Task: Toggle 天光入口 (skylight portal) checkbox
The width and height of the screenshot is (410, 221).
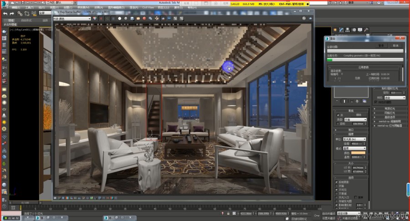Action: click(337, 197)
